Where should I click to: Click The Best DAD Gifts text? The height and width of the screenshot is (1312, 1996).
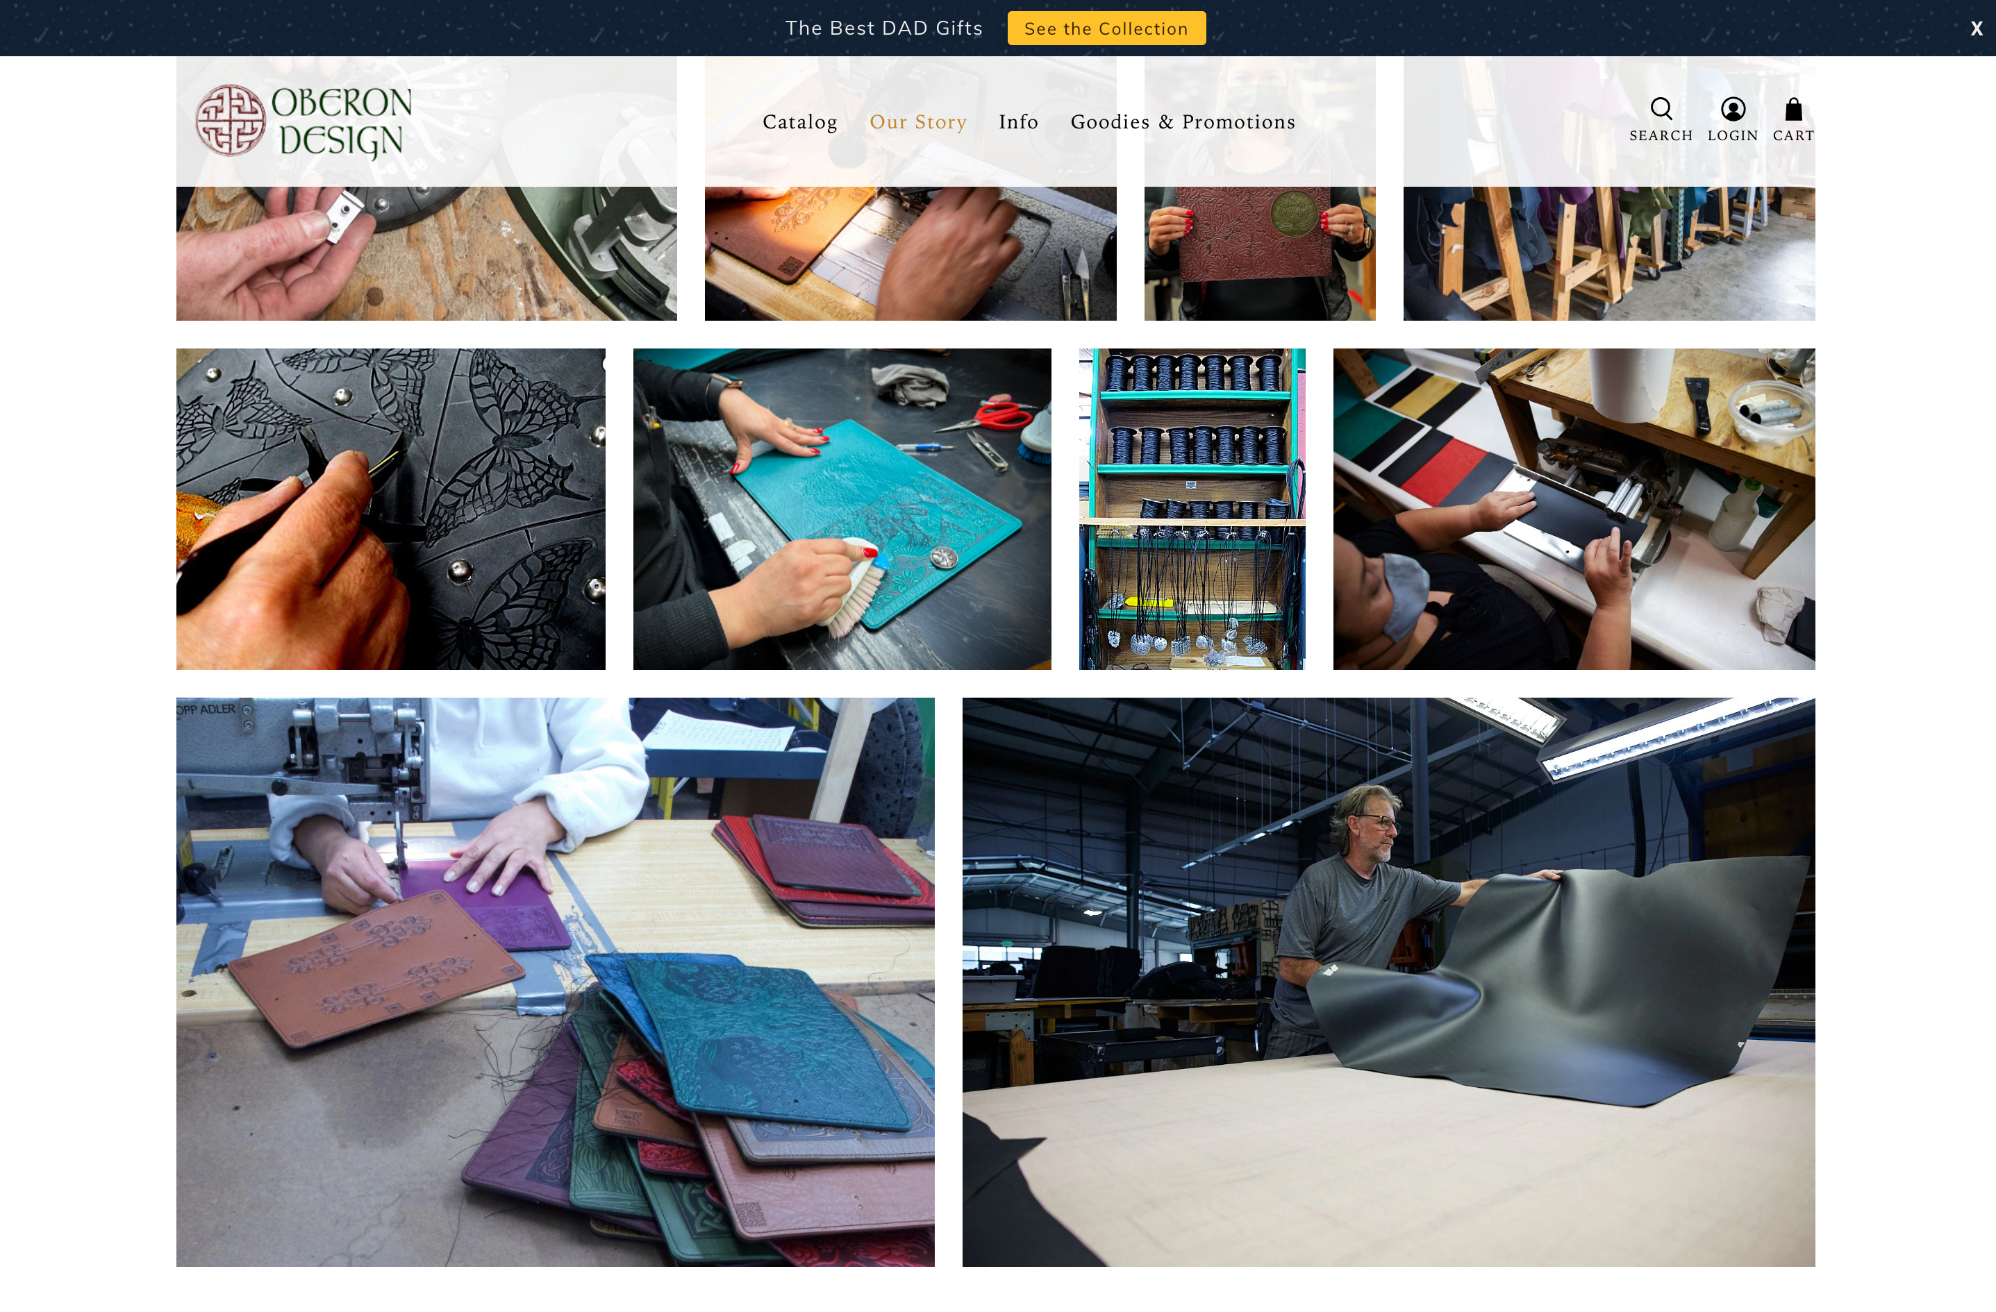click(884, 28)
